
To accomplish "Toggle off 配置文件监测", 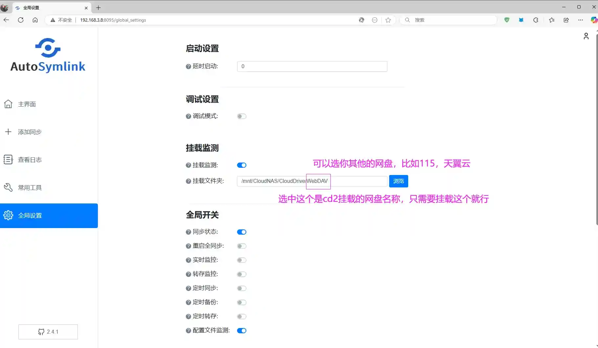I will click(241, 330).
